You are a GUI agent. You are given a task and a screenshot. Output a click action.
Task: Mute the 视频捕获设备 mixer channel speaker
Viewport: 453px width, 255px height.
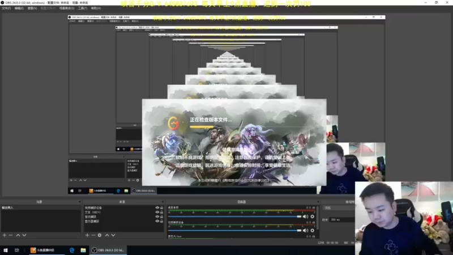306,231
